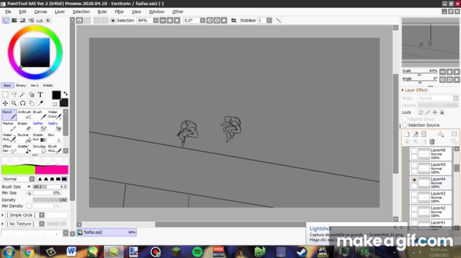This screenshot has height=258, width=461.
Task: Choose the Eraser tool
Action: point(24,126)
